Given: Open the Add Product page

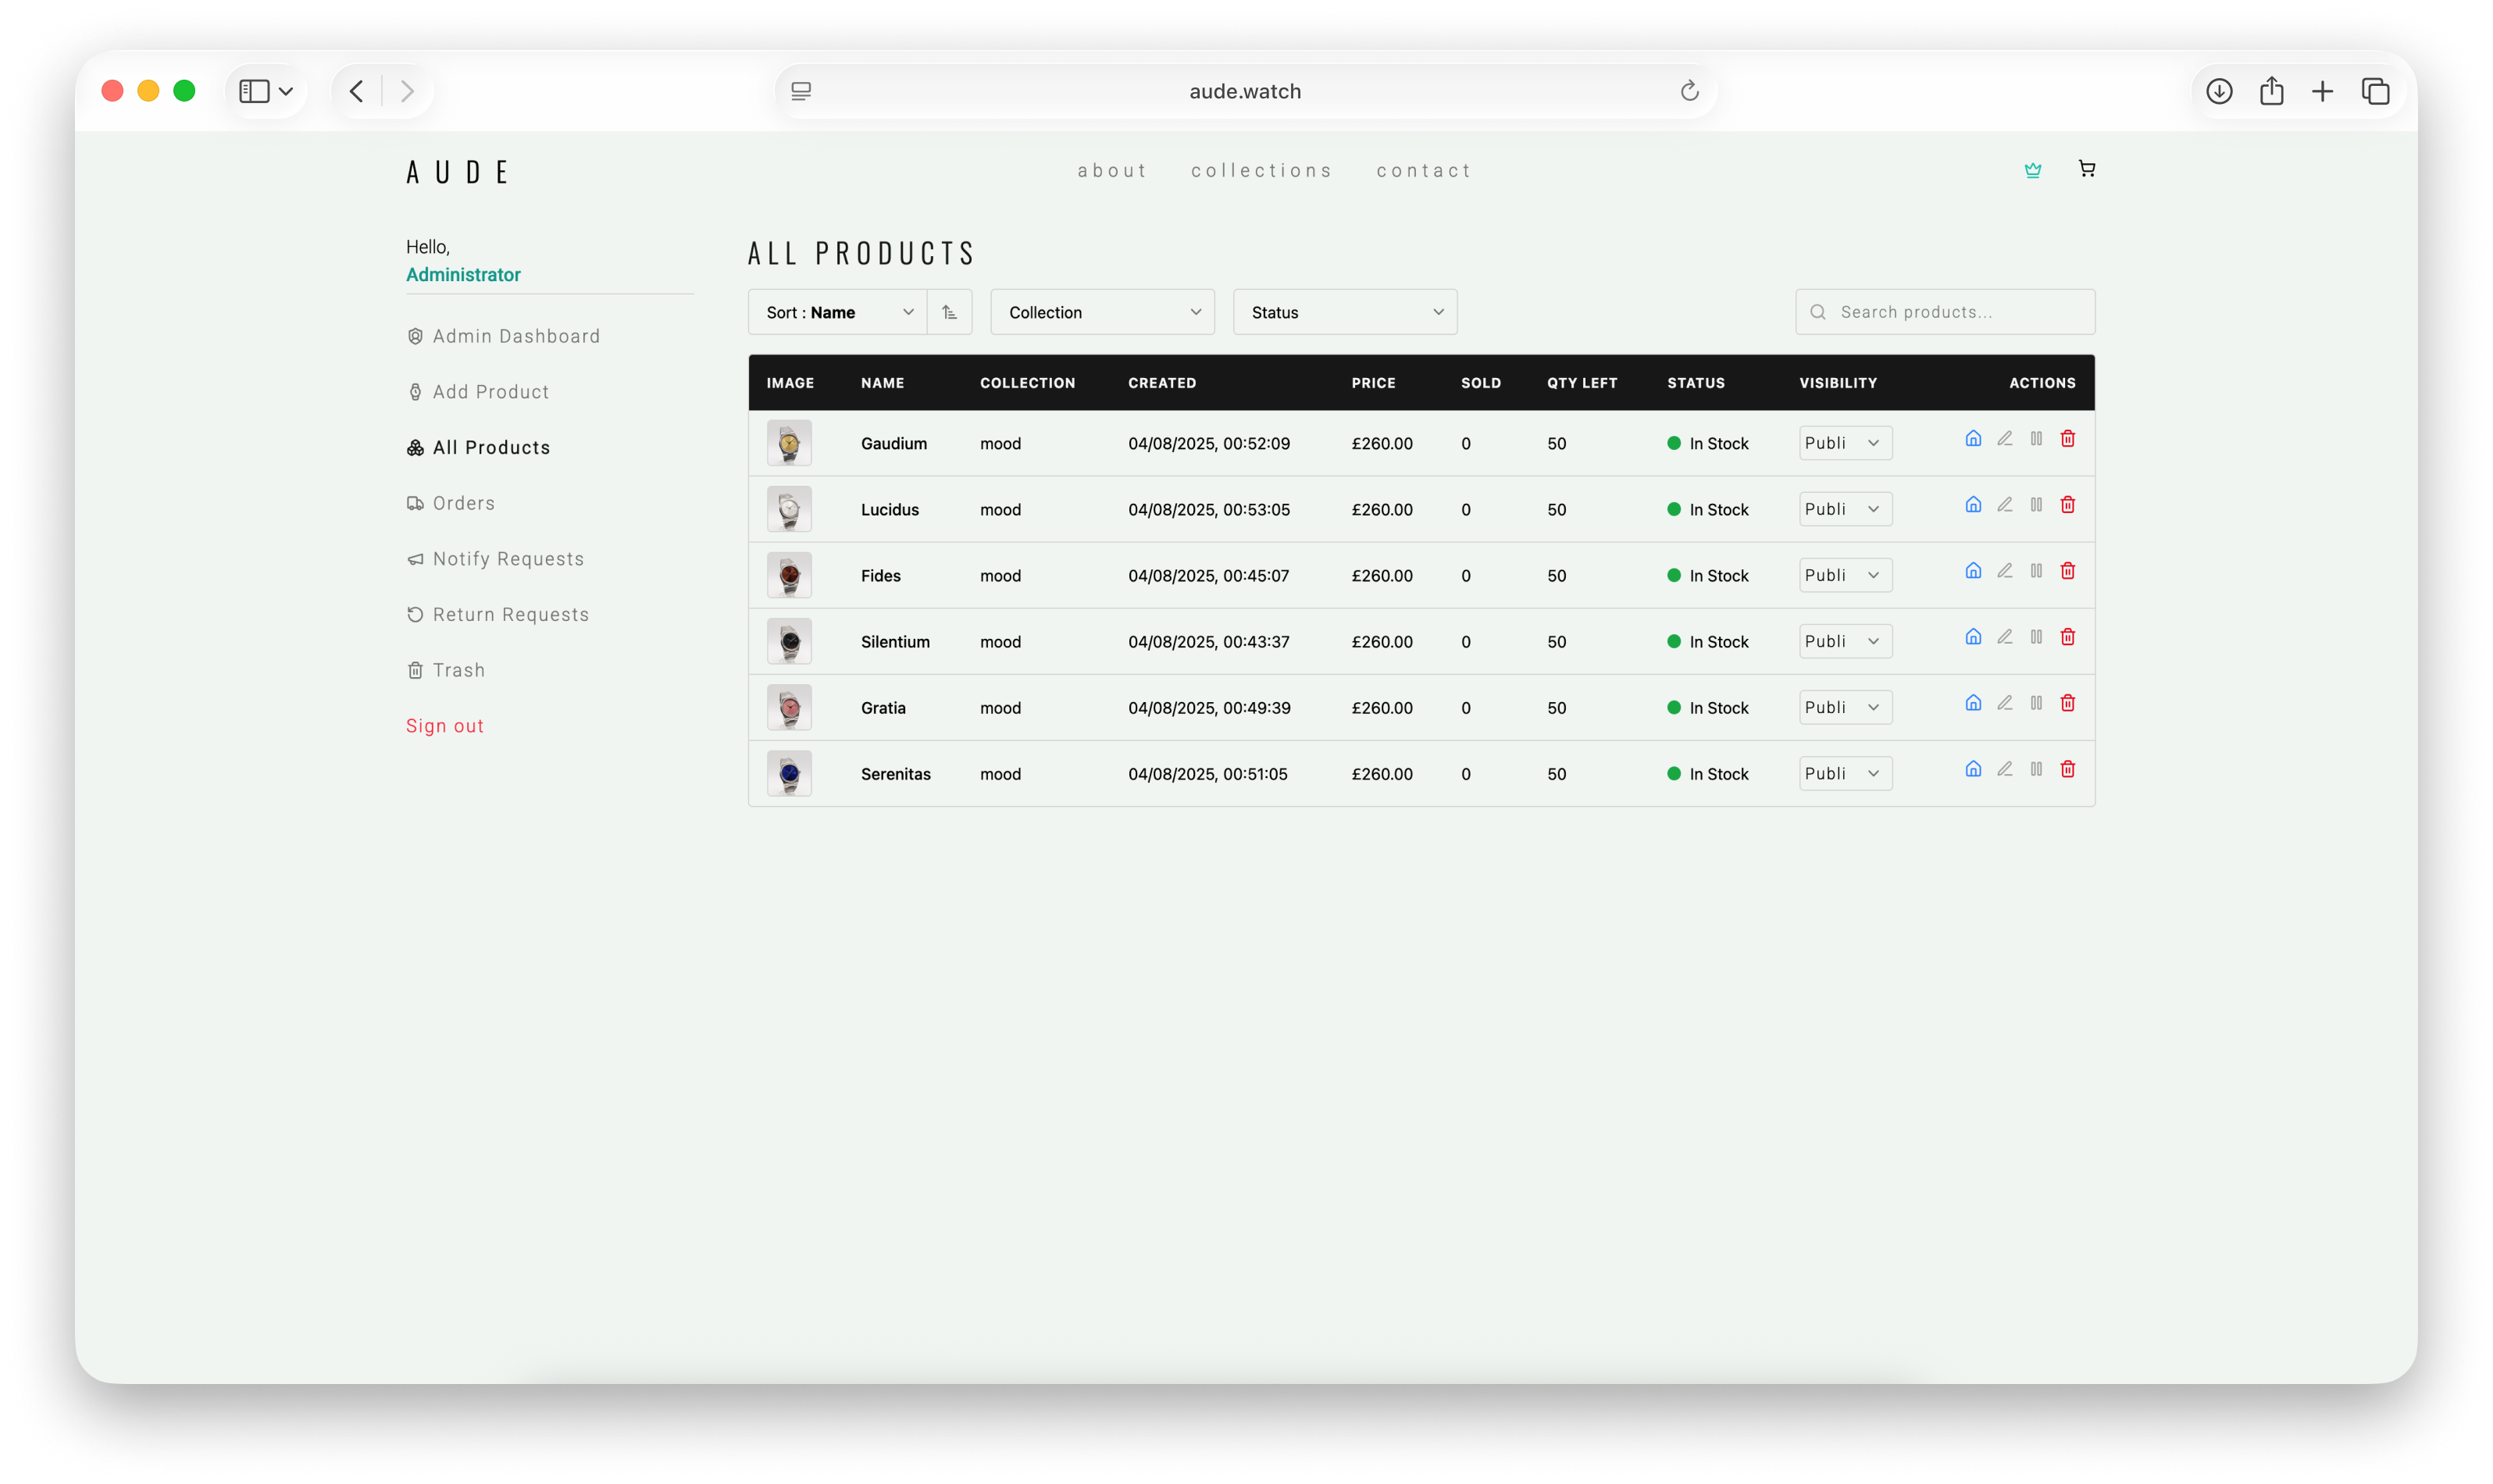Looking at the screenshot, I should tap(489, 391).
